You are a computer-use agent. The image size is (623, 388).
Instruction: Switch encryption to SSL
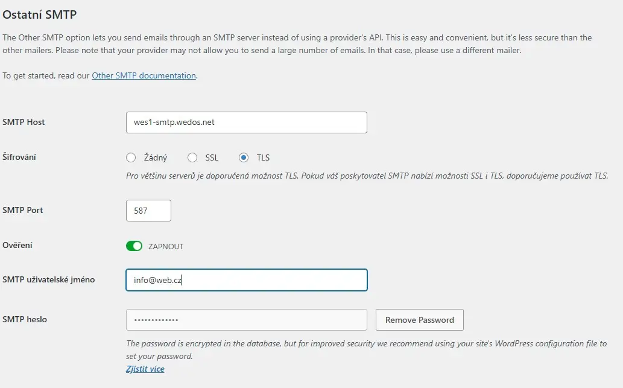(x=193, y=157)
